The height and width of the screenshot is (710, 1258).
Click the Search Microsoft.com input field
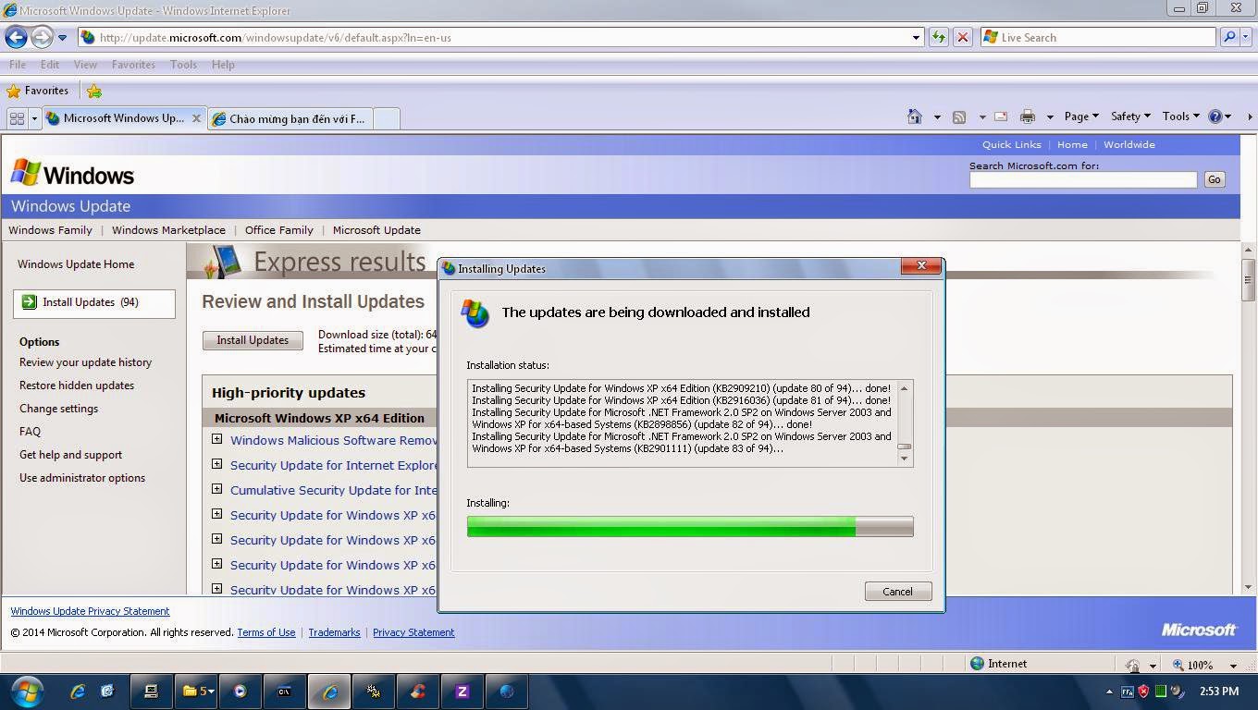1082,180
